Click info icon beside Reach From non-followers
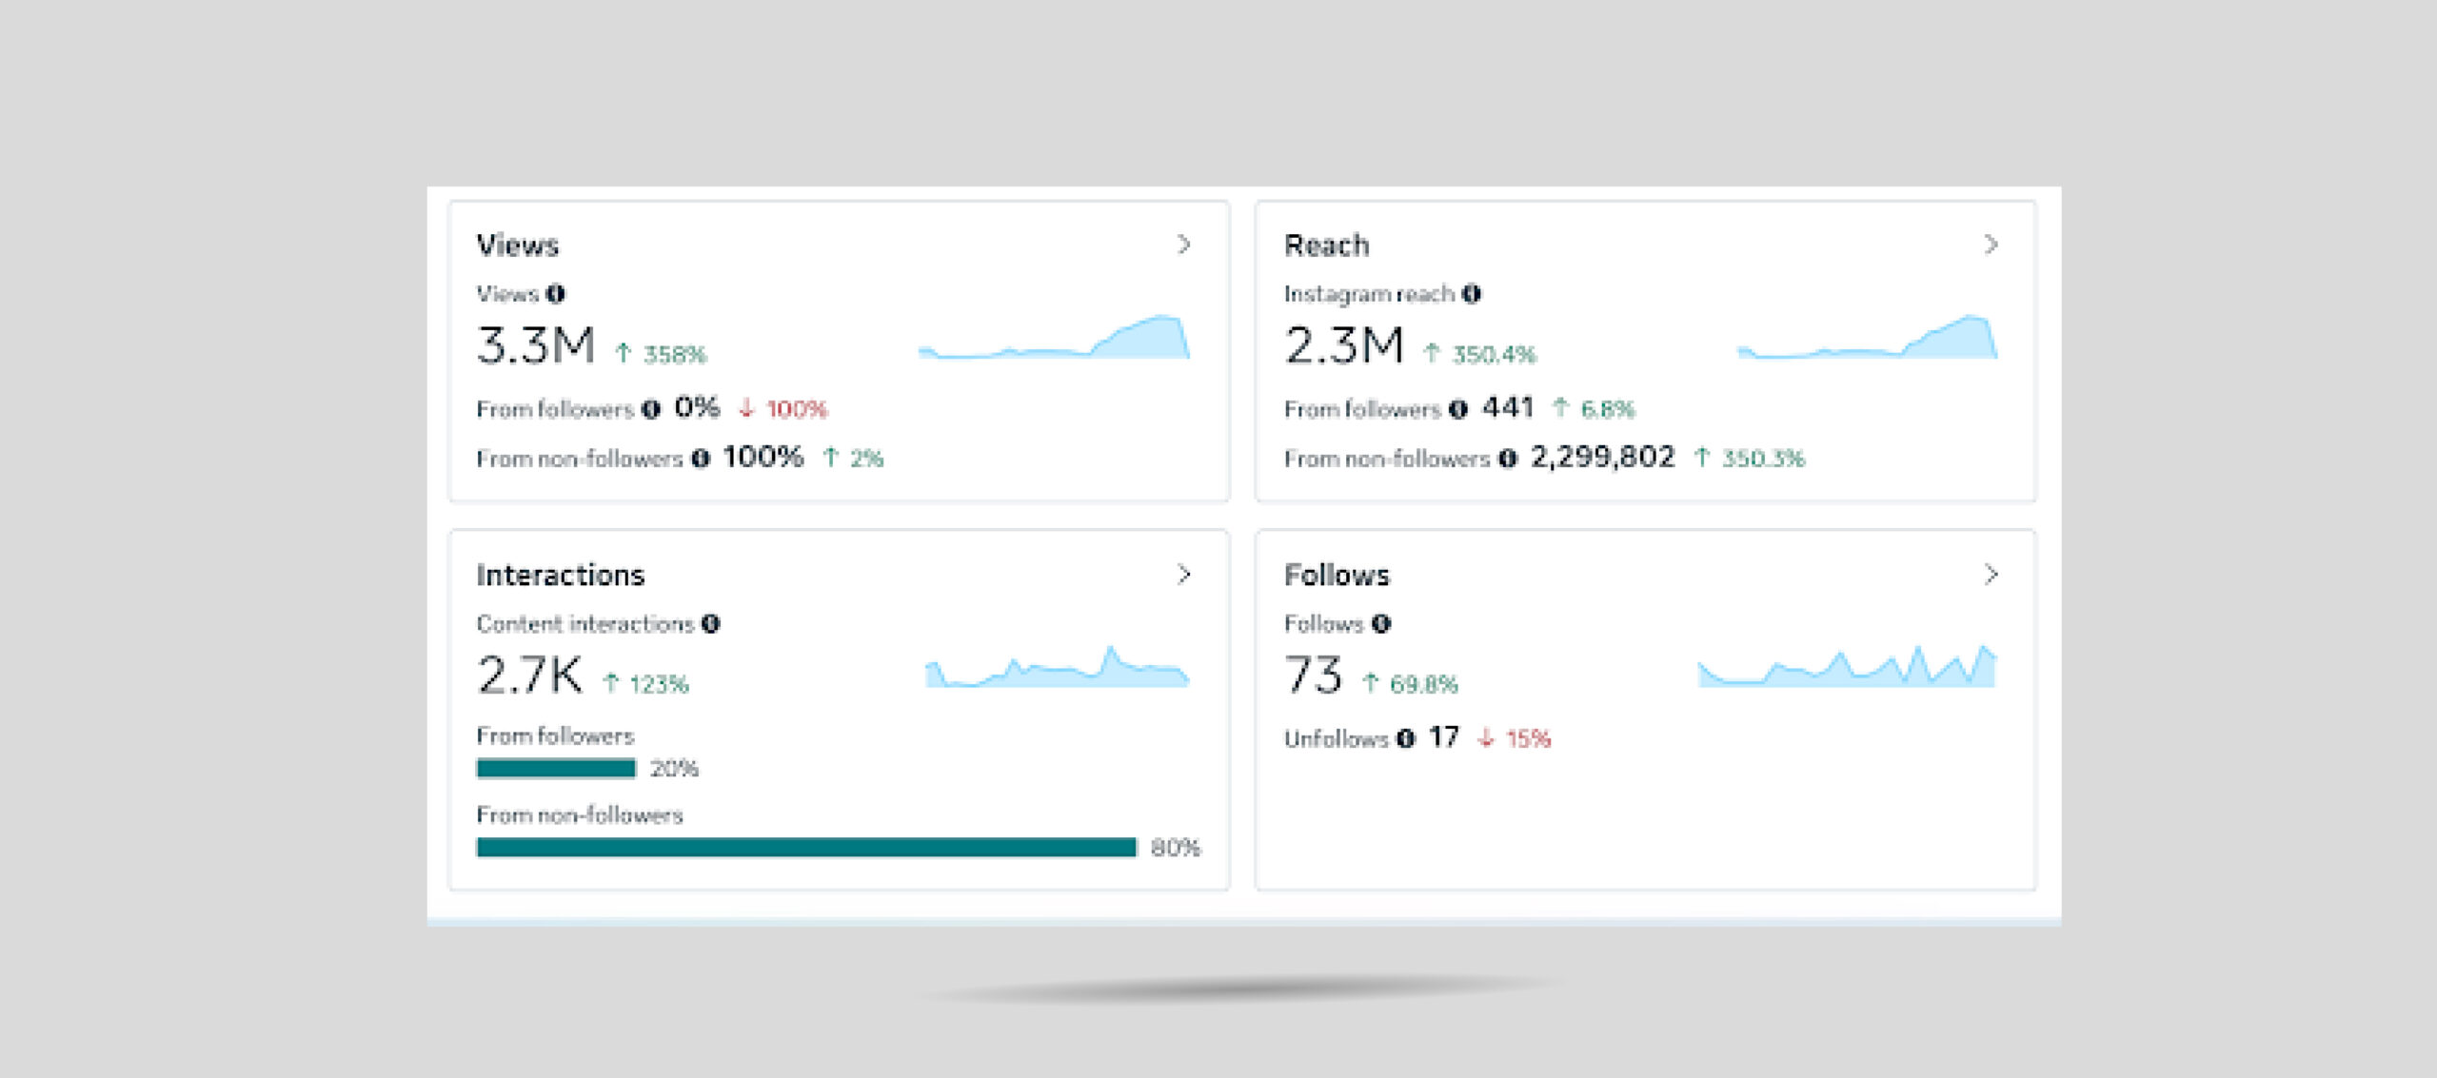 click(x=1508, y=459)
